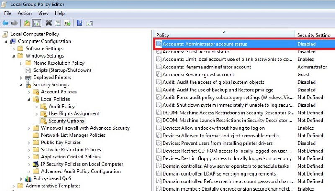Click the Show/Hide Action Pane icon
Screen dimensions: 335x191
pyautogui.click(x=89, y=23)
